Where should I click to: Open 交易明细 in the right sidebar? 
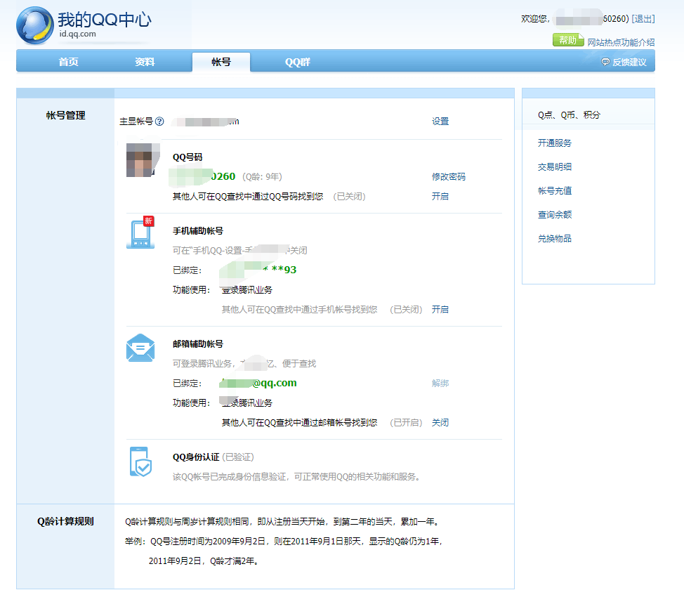click(x=554, y=167)
